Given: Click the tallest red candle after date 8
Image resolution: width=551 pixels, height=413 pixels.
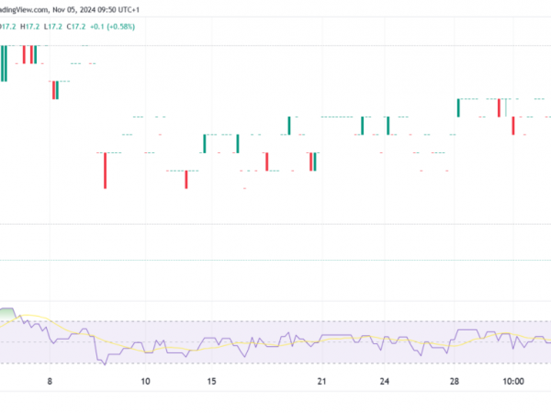Looking at the screenshot, I should (x=105, y=170).
